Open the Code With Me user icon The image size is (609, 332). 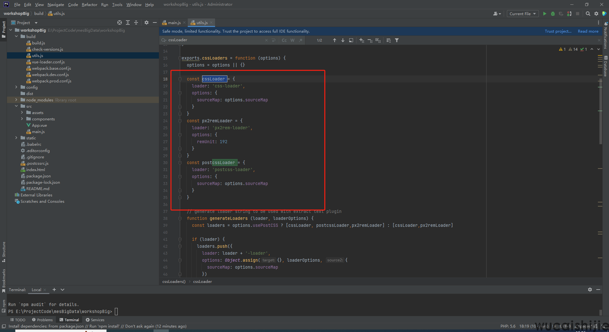click(x=497, y=14)
